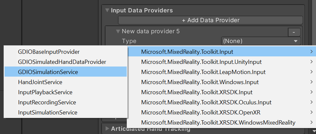Open Microsoft.MixedReality.Toolkit.Windows.Input submenu
Screen dimensions: 316x134
pos(222,82)
